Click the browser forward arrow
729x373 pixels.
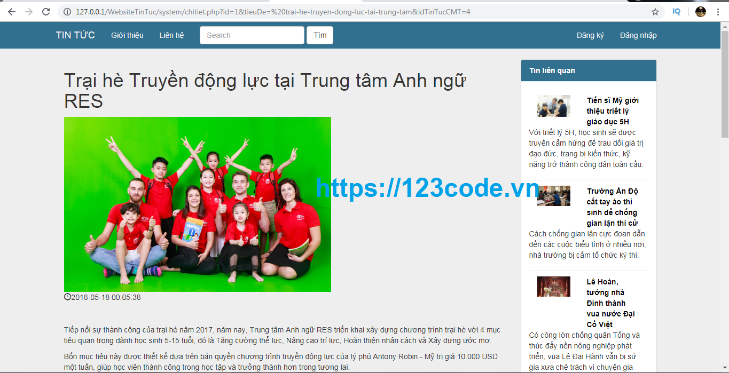click(29, 12)
